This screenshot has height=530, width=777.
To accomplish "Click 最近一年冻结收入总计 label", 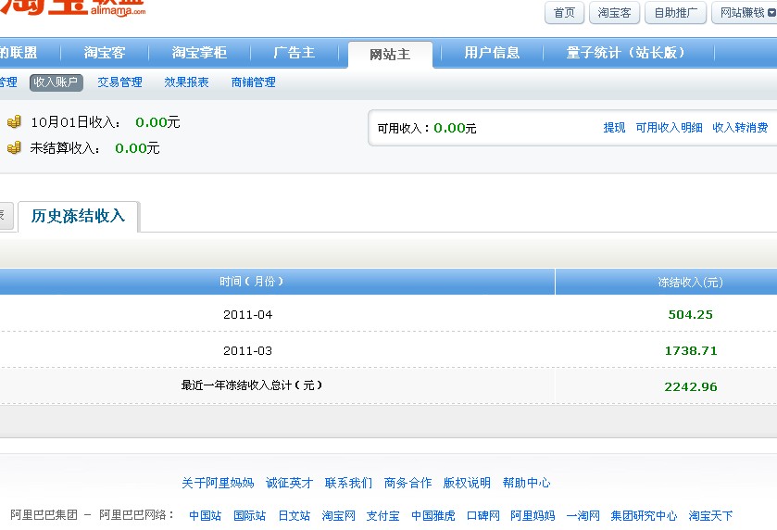I will [x=251, y=385].
